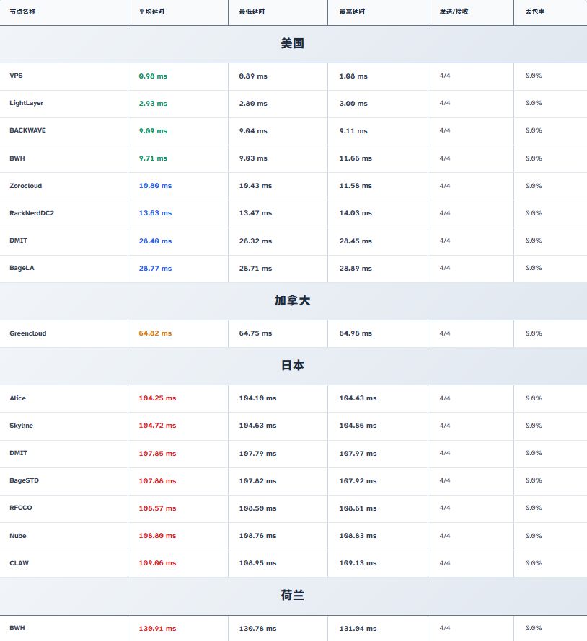Click the 109.13 ms maximum latency cell
Viewport: 587px width, 641px height.
(358, 563)
